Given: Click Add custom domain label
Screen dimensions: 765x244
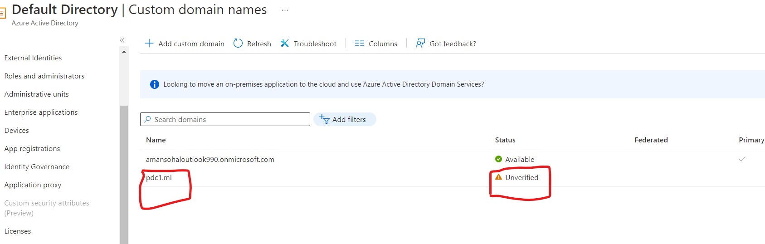Looking at the screenshot, I should [x=191, y=44].
